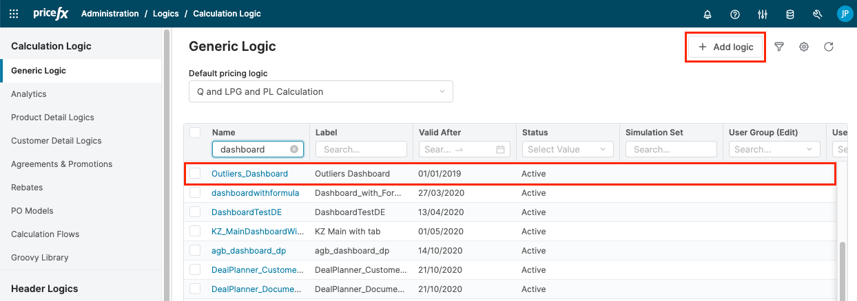Image resolution: width=857 pixels, height=301 pixels.
Task: Click the Label column search field
Action: point(361,149)
